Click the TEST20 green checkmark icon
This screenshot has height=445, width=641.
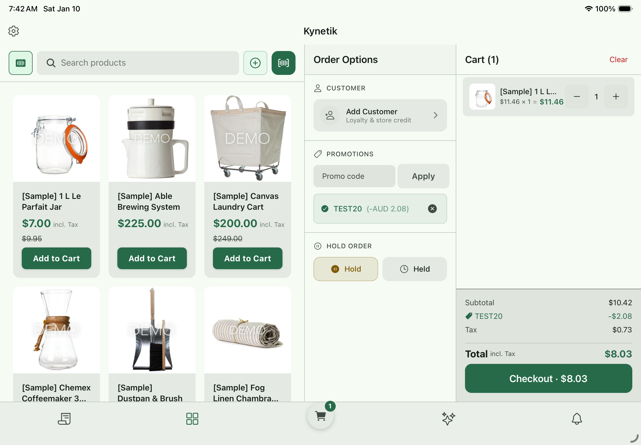[x=325, y=209]
